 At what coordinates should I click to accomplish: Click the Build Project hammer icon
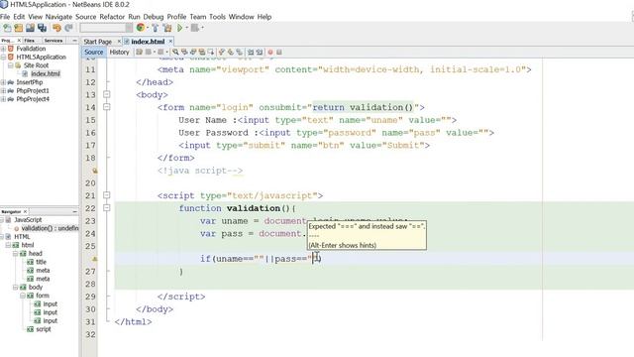(x=156, y=28)
